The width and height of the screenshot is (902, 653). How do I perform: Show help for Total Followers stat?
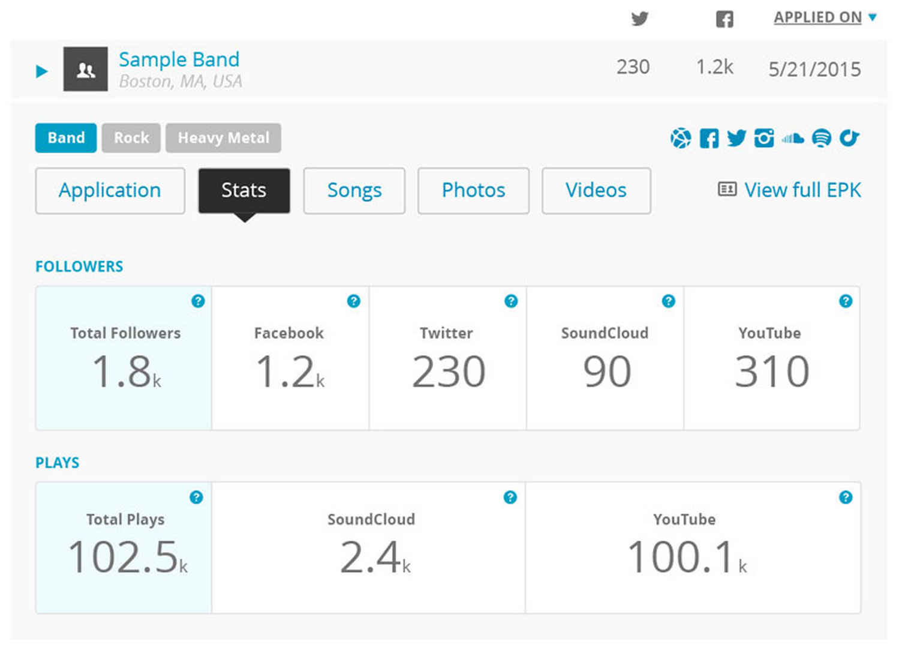pyautogui.click(x=198, y=301)
